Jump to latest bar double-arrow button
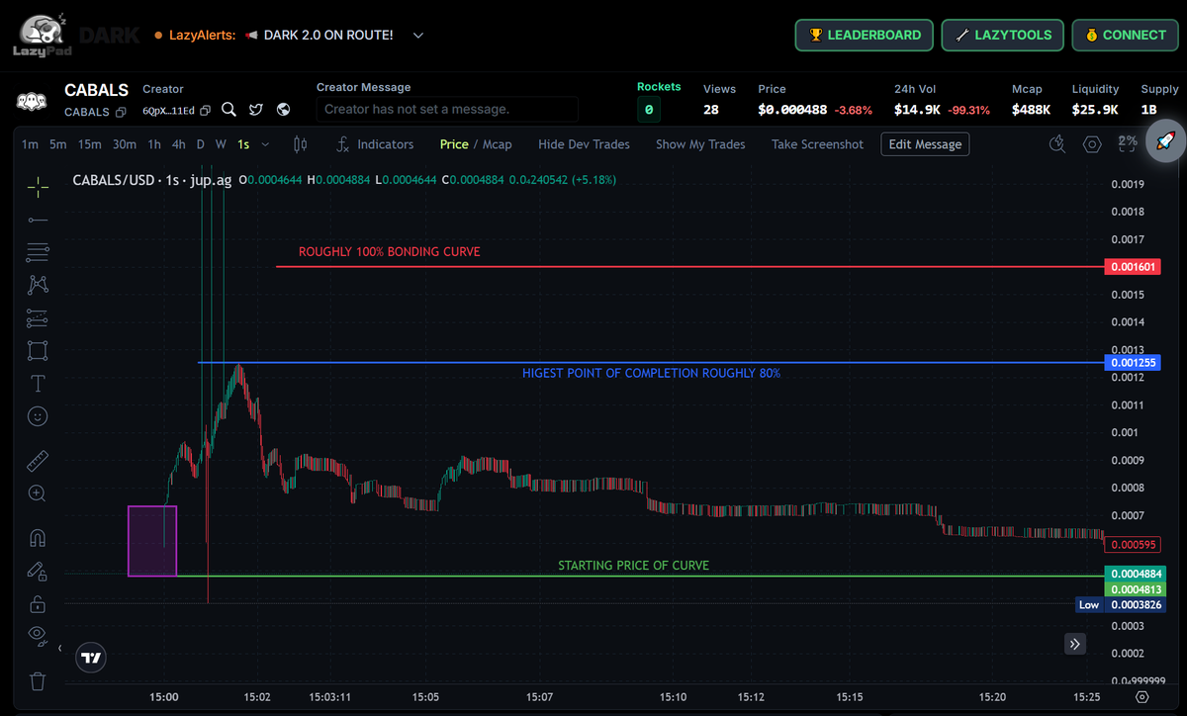1187x716 pixels. pos(1076,644)
